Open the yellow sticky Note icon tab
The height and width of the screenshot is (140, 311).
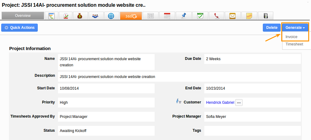[x=249, y=16]
